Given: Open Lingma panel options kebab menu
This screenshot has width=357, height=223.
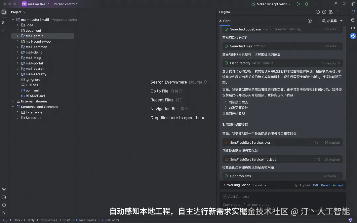Looking at the screenshot, I should point(337,12).
